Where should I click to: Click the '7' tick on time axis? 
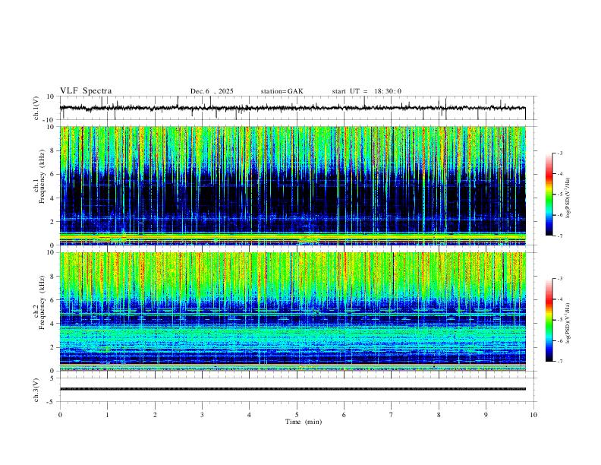coord(392,415)
